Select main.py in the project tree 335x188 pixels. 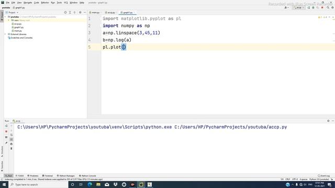click(x=17, y=31)
